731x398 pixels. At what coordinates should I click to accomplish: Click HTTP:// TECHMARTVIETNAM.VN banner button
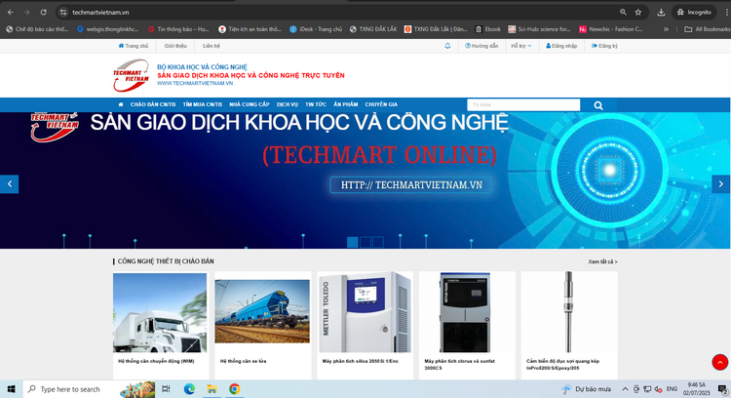(x=411, y=184)
